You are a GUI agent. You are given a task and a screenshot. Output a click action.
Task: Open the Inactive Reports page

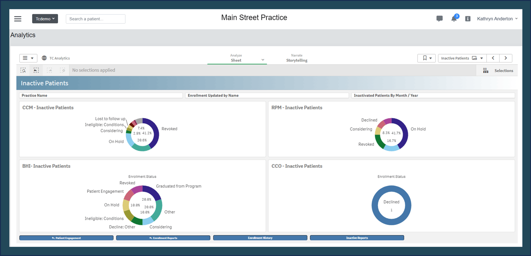click(357, 237)
